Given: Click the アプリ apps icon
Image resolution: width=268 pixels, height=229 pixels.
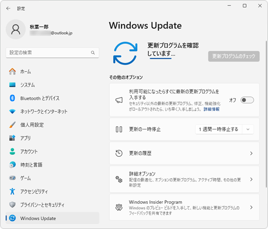Looking at the screenshot, I should pyautogui.click(x=12, y=138).
